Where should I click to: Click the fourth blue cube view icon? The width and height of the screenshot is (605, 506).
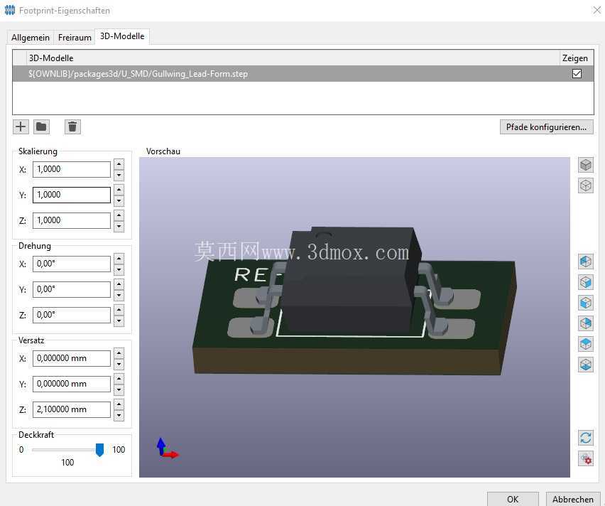pos(586,323)
